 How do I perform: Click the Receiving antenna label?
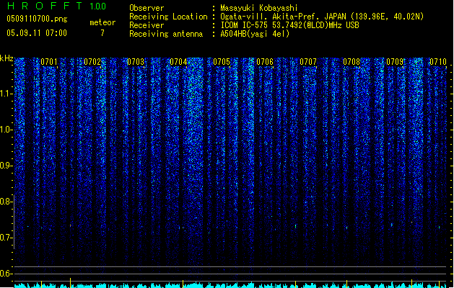[166, 34]
